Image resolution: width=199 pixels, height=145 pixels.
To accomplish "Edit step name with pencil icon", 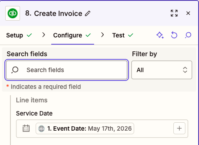I will point(88,14).
